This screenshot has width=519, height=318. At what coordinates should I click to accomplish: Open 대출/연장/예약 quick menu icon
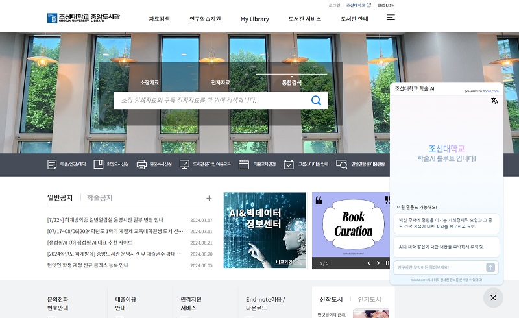[x=52, y=165]
